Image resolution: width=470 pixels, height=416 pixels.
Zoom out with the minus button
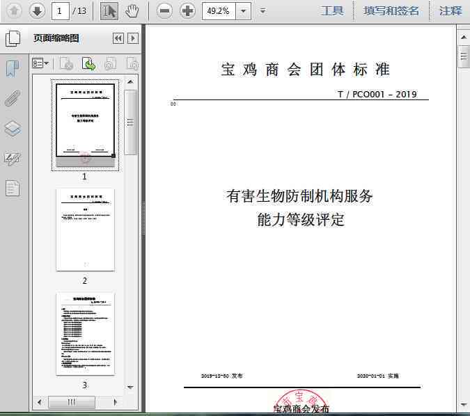click(x=164, y=11)
